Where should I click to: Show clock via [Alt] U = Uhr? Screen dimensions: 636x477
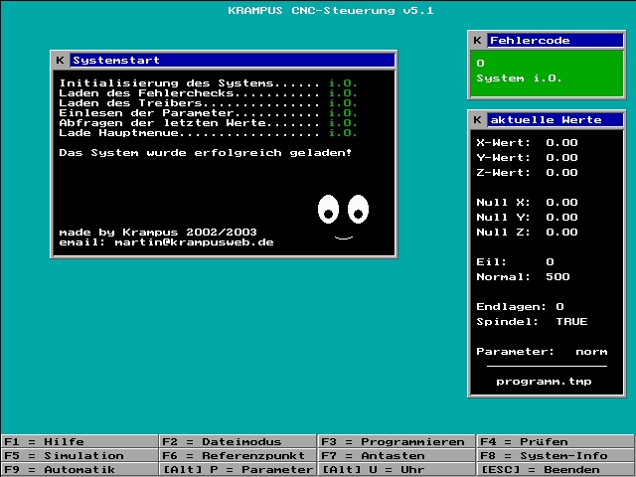(397, 470)
